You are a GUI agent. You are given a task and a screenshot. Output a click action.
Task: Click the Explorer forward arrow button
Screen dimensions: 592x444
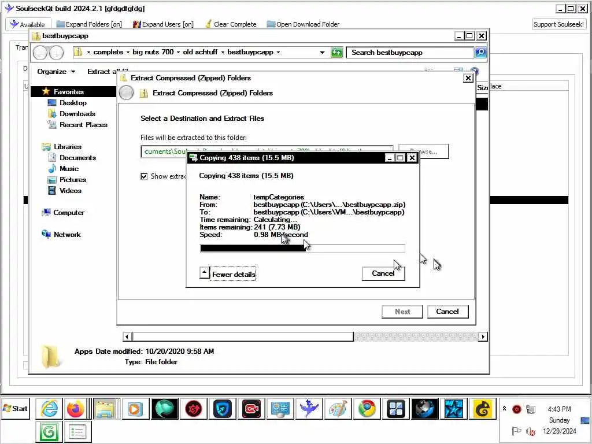(x=56, y=53)
